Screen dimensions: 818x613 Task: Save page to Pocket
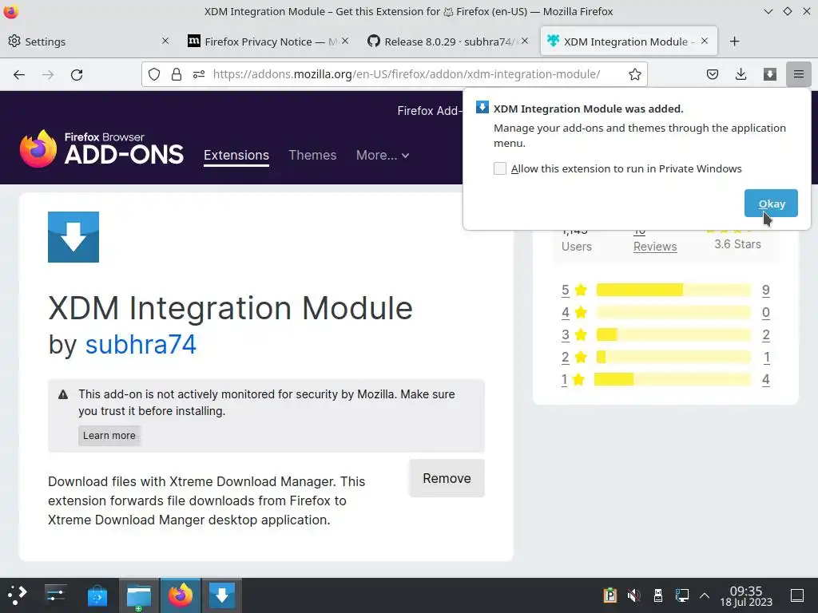(712, 74)
